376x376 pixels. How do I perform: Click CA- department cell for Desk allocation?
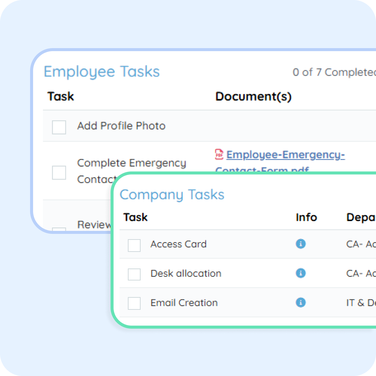361,273
